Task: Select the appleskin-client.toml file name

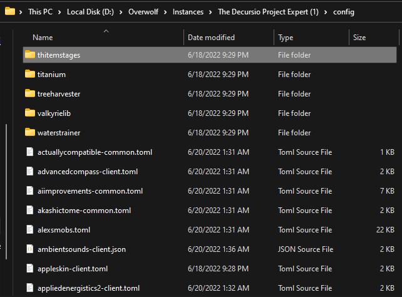Action: click(x=73, y=269)
